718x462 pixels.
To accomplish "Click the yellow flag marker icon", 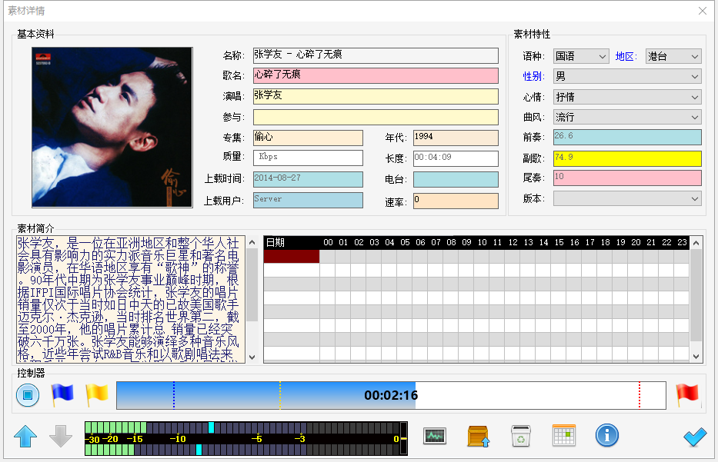I will tap(96, 395).
